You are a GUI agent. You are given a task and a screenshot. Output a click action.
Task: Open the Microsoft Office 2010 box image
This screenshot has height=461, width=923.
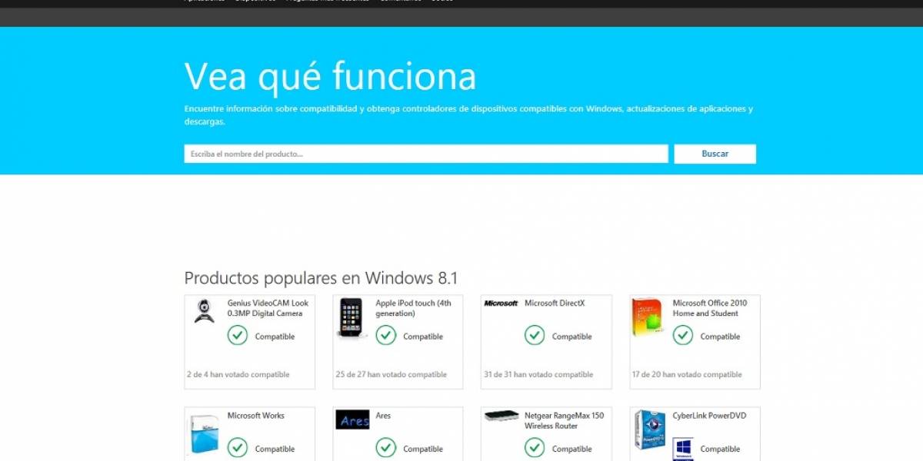click(647, 317)
